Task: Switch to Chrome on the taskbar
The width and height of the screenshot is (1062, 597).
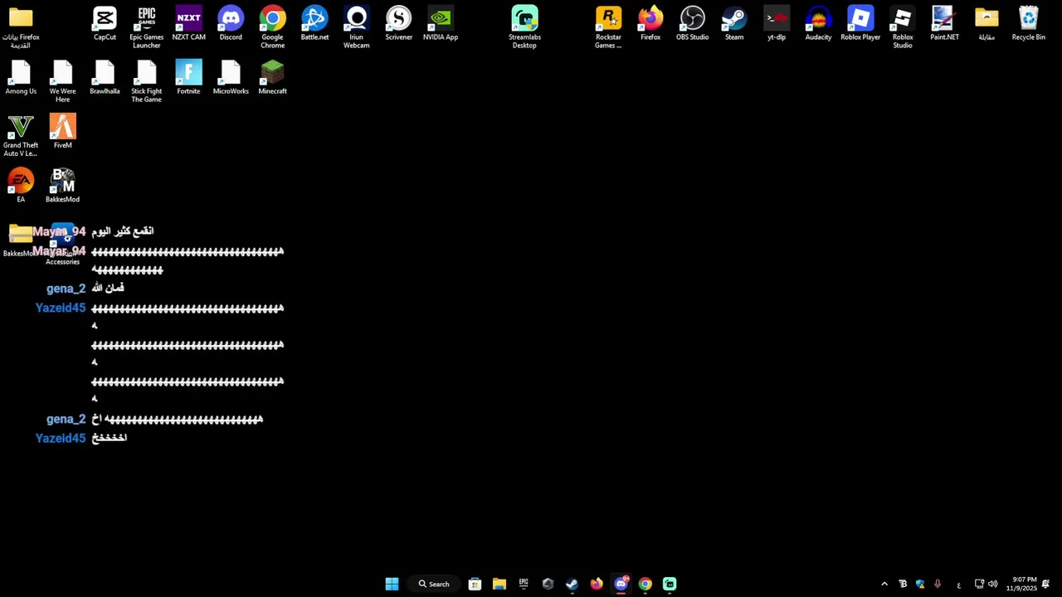Action: coord(645,584)
